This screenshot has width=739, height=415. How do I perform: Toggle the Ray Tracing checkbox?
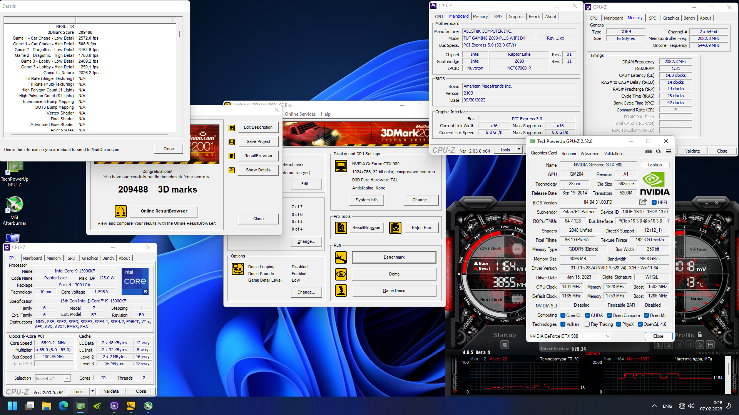[587, 324]
